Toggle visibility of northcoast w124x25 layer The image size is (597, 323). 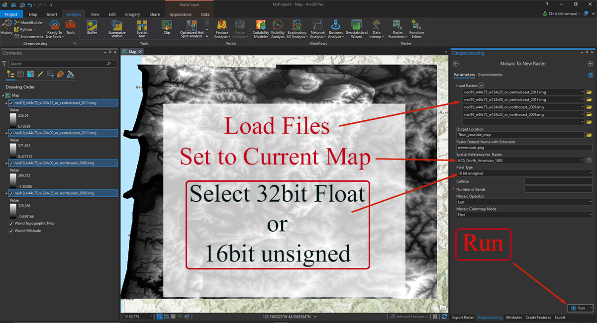point(11,192)
